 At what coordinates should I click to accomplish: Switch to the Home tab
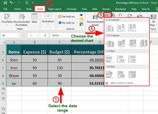[17, 9]
